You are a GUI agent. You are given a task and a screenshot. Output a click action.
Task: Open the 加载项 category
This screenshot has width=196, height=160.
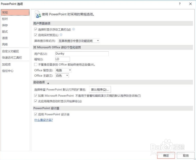pyautogui.click(x=15, y=64)
